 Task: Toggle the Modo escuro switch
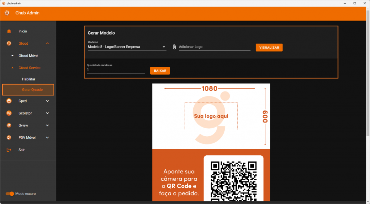pos(10,194)
